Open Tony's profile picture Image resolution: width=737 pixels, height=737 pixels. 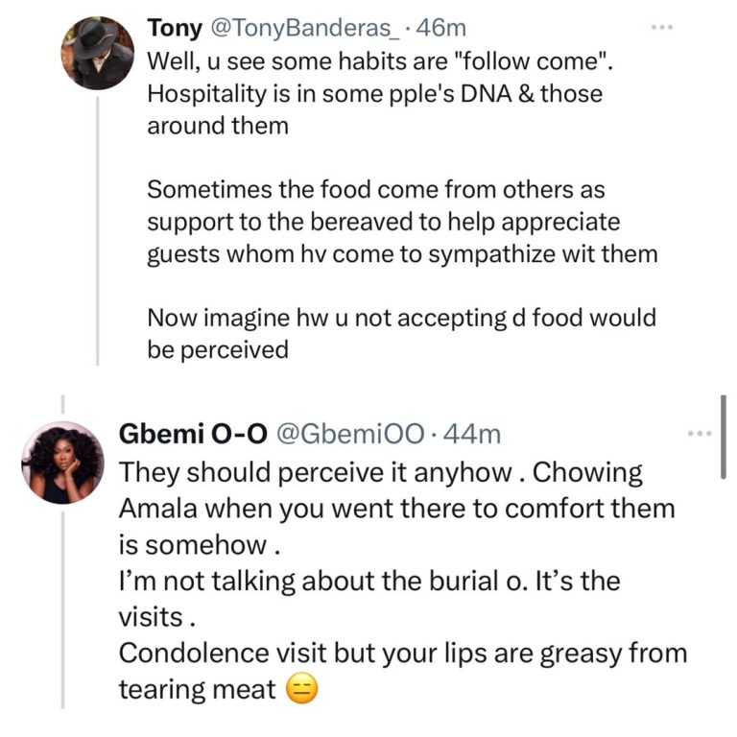[97, 54]
